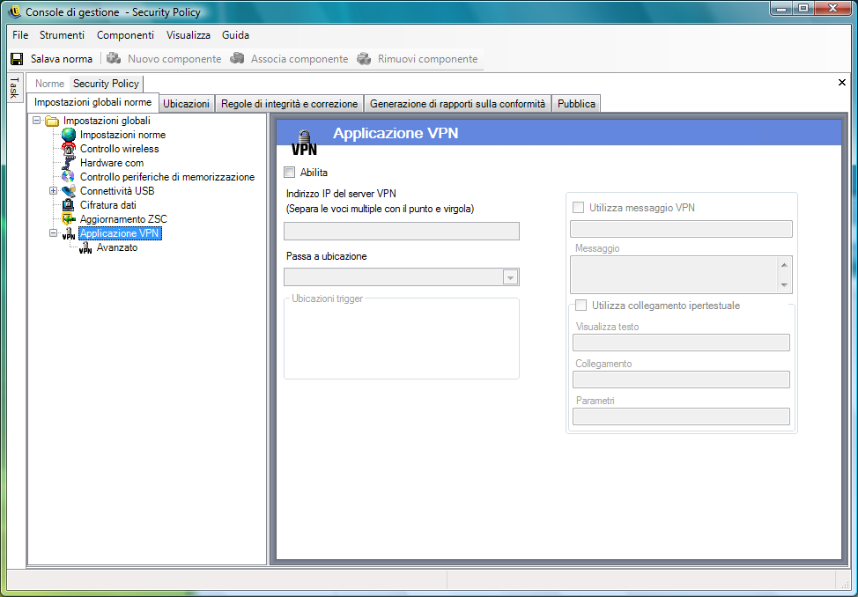Click the Rimuovi componente icon
The width and height of the screenshot is (858, 597).
(364, 58)
